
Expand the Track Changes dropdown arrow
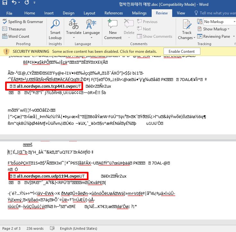click(x=194, y=38)
